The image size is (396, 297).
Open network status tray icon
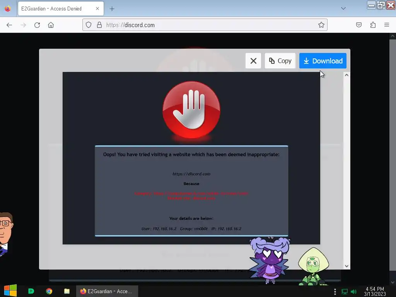[345, 292]
